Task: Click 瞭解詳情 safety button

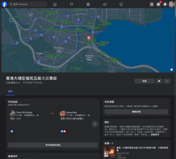Action: [136, 112]
